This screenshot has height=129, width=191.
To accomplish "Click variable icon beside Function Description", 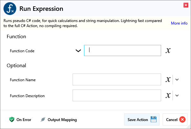I will tap(168, 96).
